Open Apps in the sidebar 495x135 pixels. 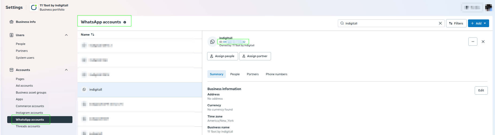tap(19, 99)
